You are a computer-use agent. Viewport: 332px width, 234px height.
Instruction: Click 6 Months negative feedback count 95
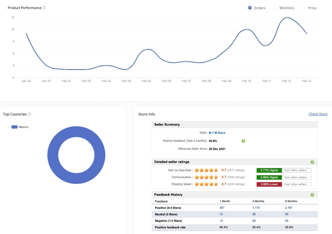coord(287,221)
